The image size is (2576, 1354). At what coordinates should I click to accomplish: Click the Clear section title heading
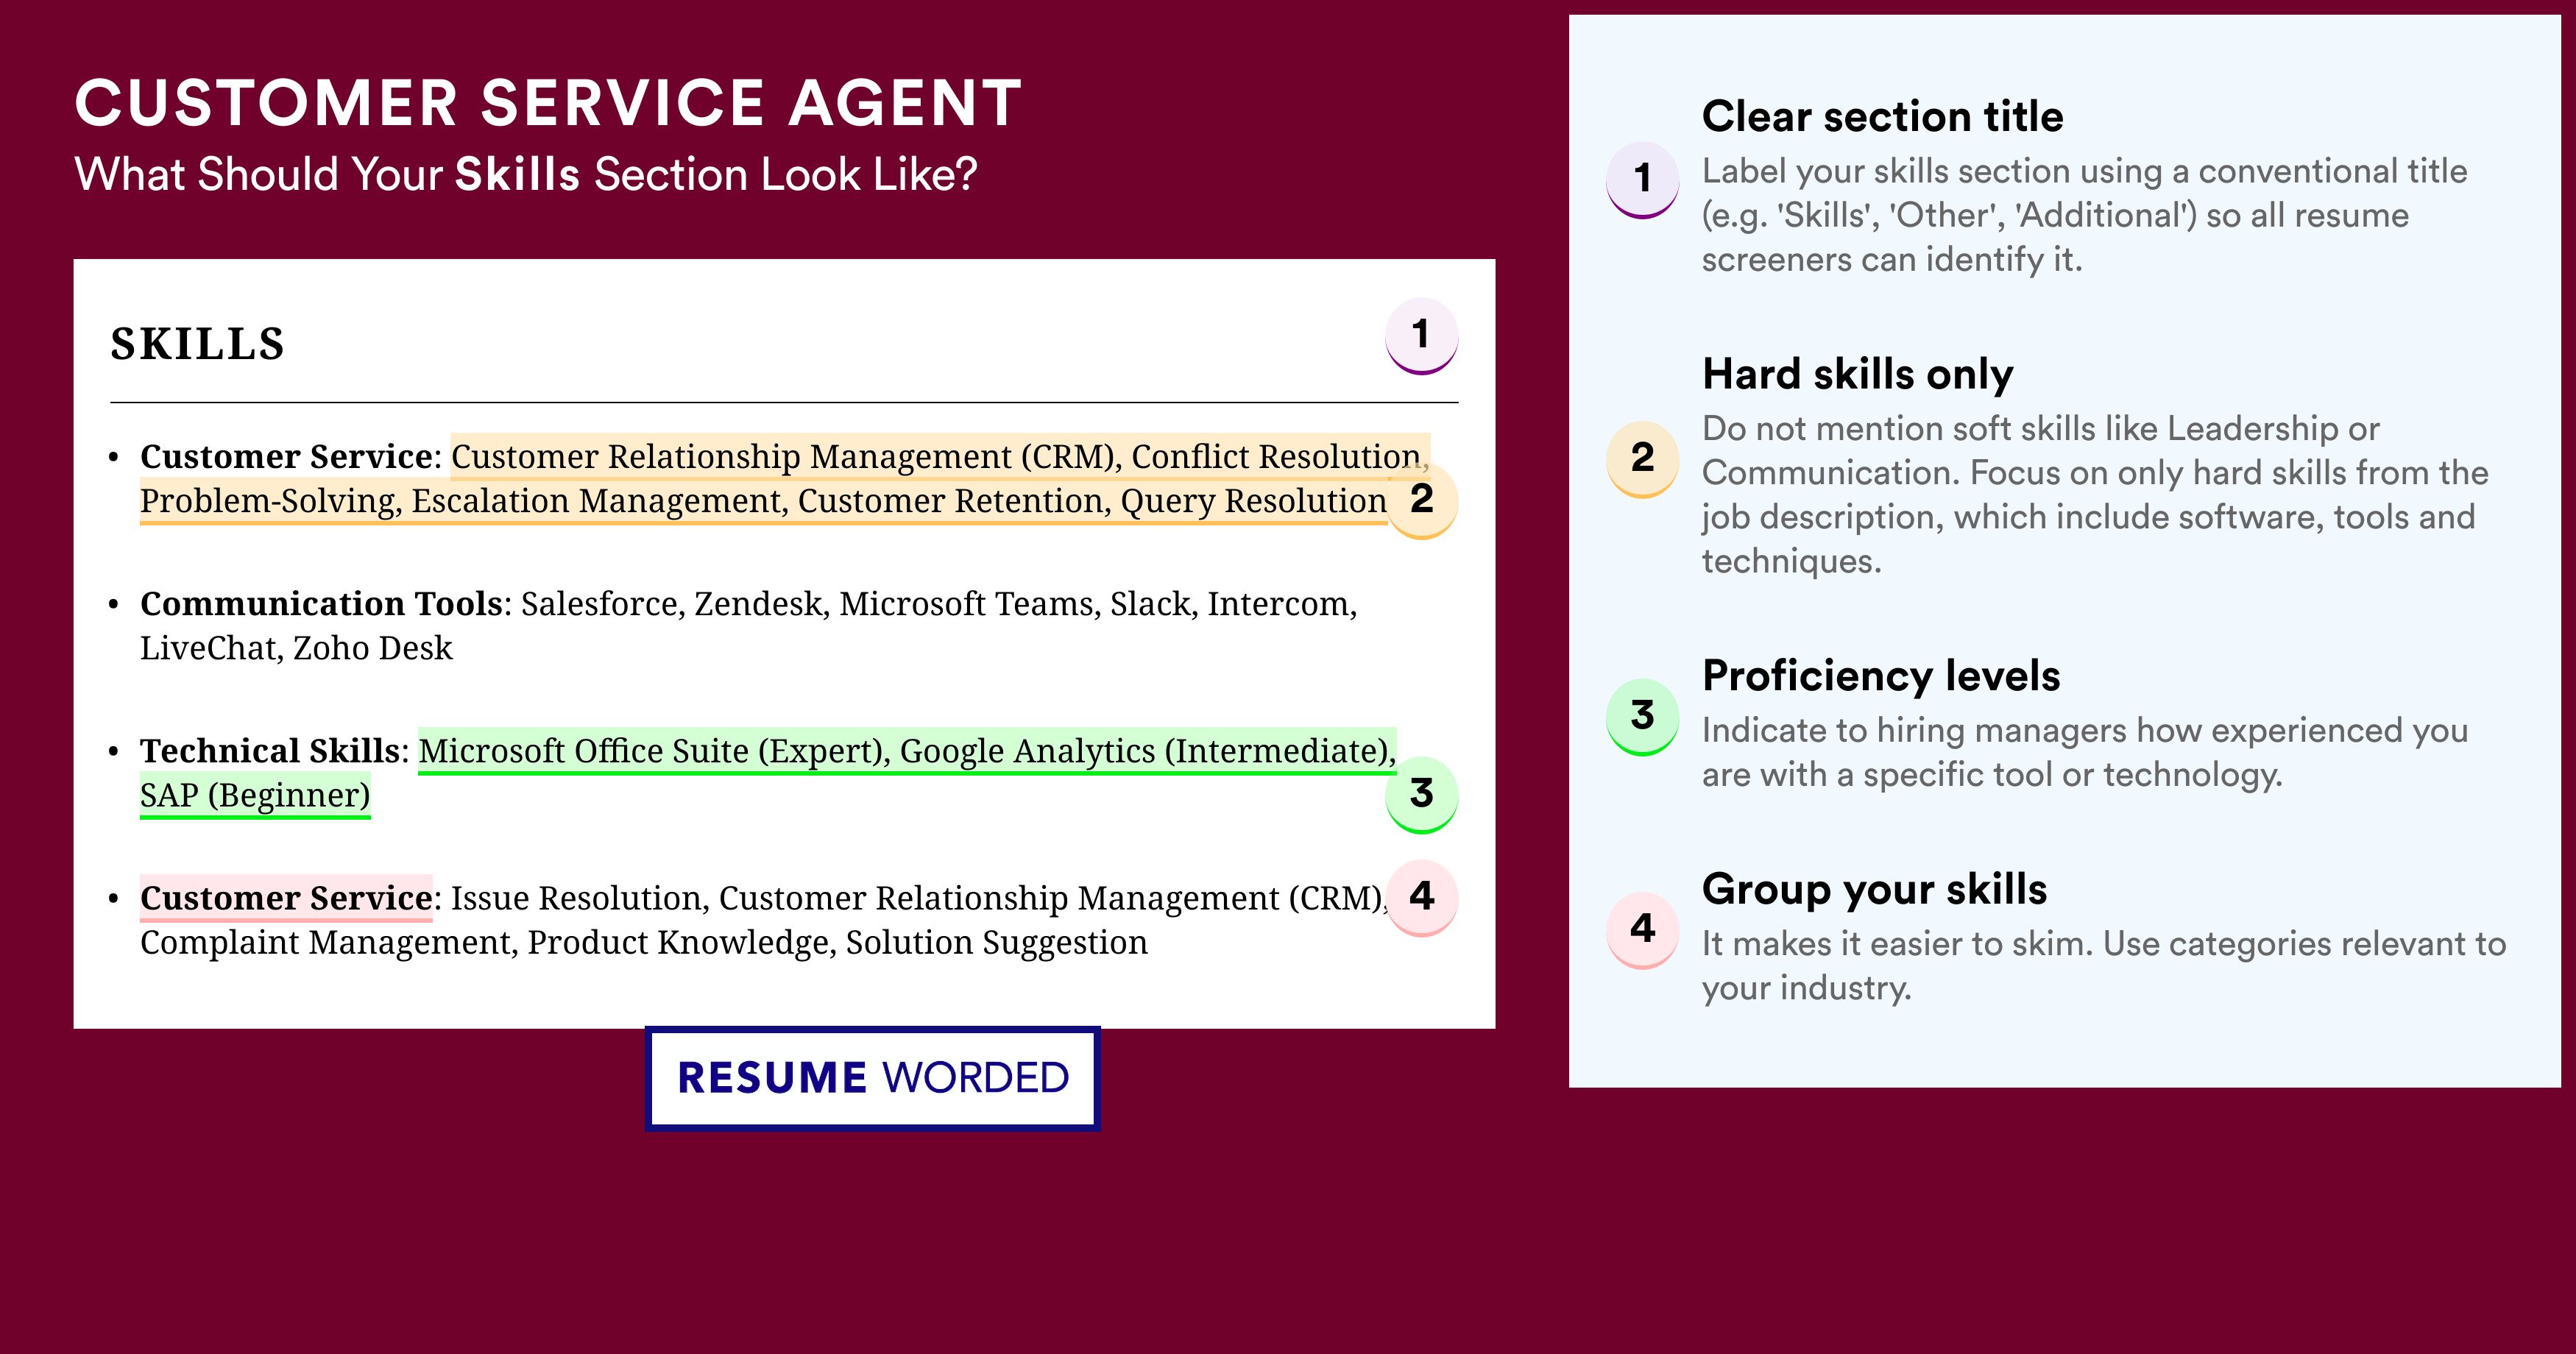pos(1882,116)
